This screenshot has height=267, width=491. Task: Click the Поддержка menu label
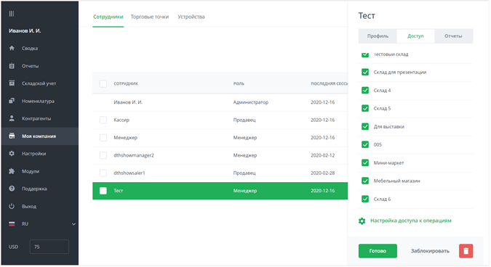pos(34,189)
